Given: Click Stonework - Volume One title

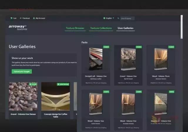Looking at the screenshot, I should click(161, 121).
